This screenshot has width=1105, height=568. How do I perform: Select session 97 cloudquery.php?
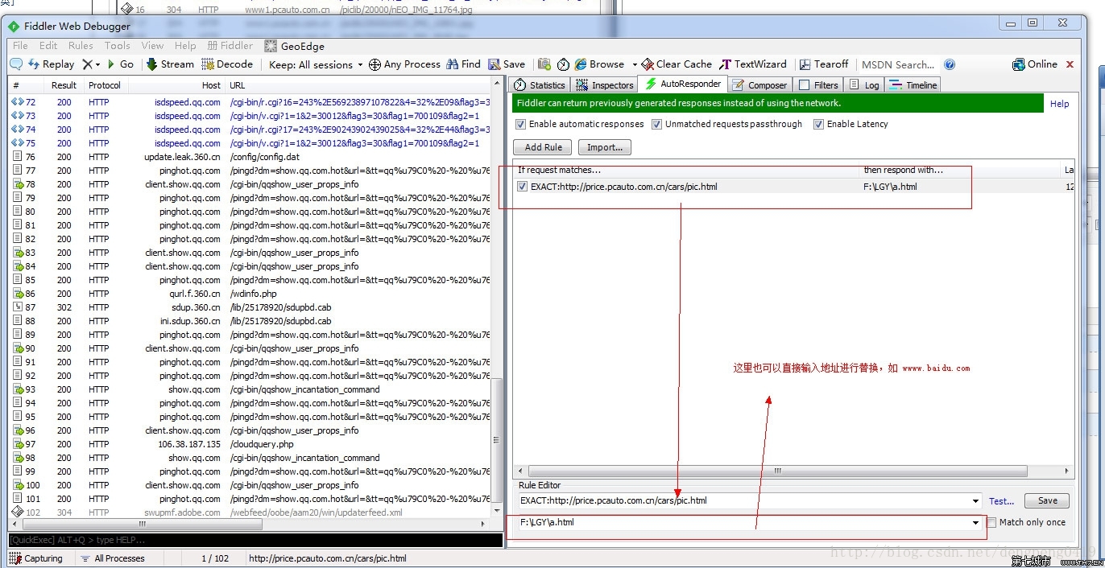click(250, 444)
